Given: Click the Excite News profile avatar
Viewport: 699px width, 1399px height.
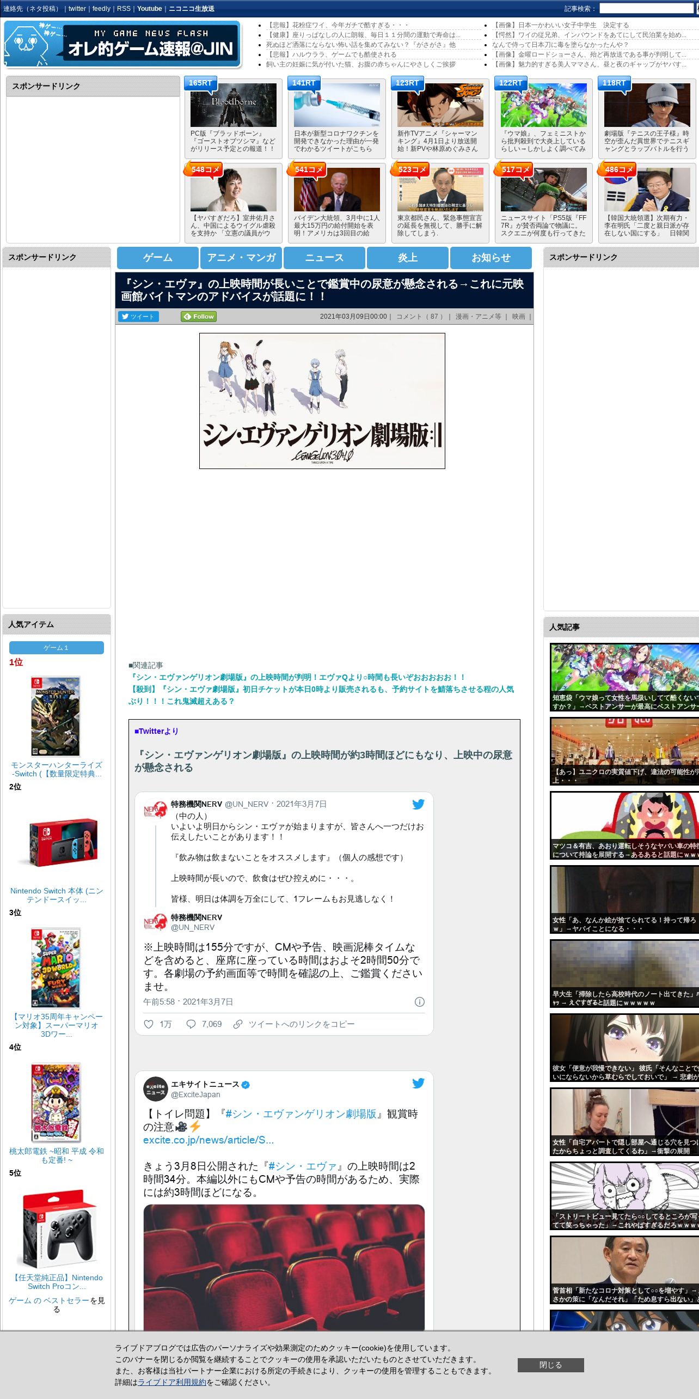Looking at the screenshot, I should pyautogui.click(x=155, y=1089).
